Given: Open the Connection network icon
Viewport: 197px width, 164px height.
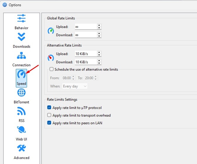Looking at the screenshot, I should tap(21, 56).
